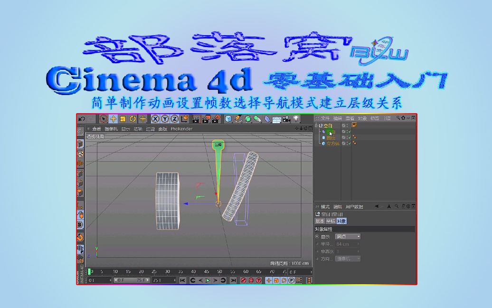Click the Cube primitive icon
The image size is (492, 308).
(x=227, y=120)
